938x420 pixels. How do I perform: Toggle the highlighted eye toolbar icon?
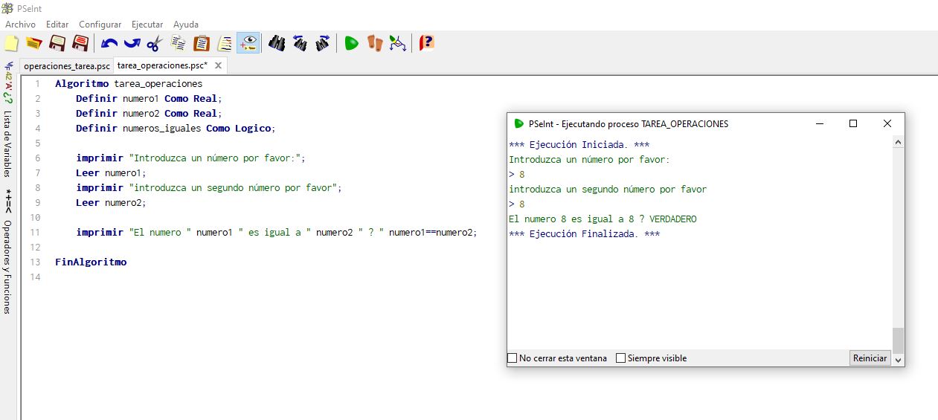(x=248, y=43)
